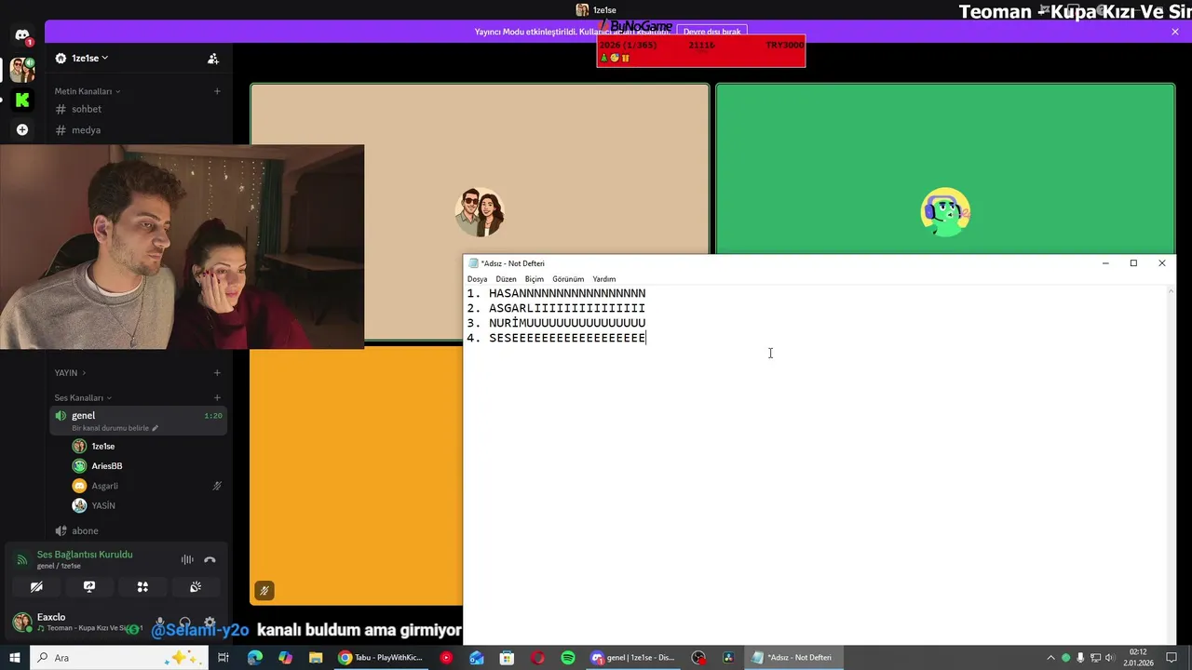Open Yardım menu in Notepad
The height and width of the screenshot is (670, 1192).
[604, 279]
